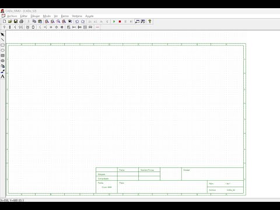Viewport: 280px width, 210px height.
Task: Open the fuses symbols library
Action: pos(10,27)
